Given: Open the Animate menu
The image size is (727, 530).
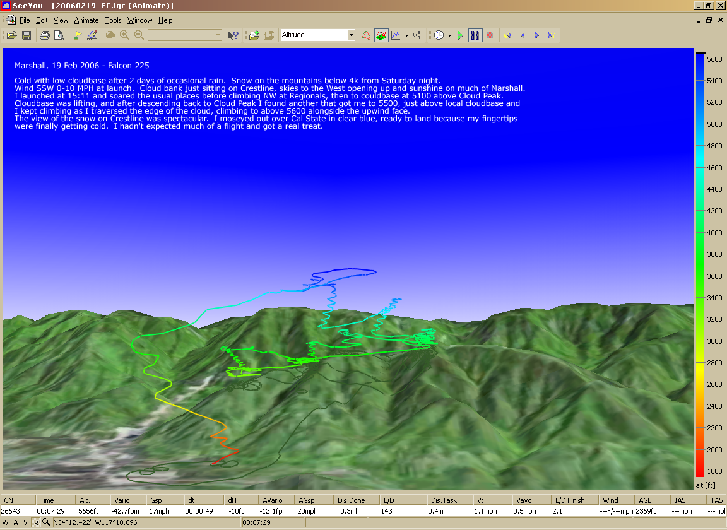Looking at the screenshot, I should point(86,20).
